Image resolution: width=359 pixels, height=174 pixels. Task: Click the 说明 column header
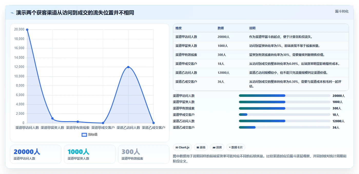point(252,28)
